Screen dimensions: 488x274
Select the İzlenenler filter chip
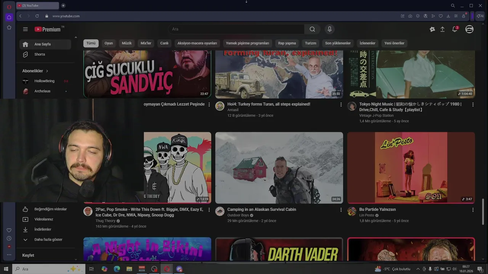(368, 43)
